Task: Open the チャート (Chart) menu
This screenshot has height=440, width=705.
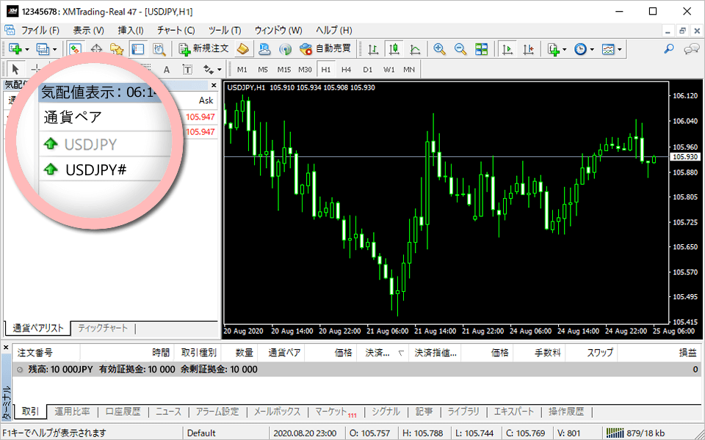Action: (176, 30)
